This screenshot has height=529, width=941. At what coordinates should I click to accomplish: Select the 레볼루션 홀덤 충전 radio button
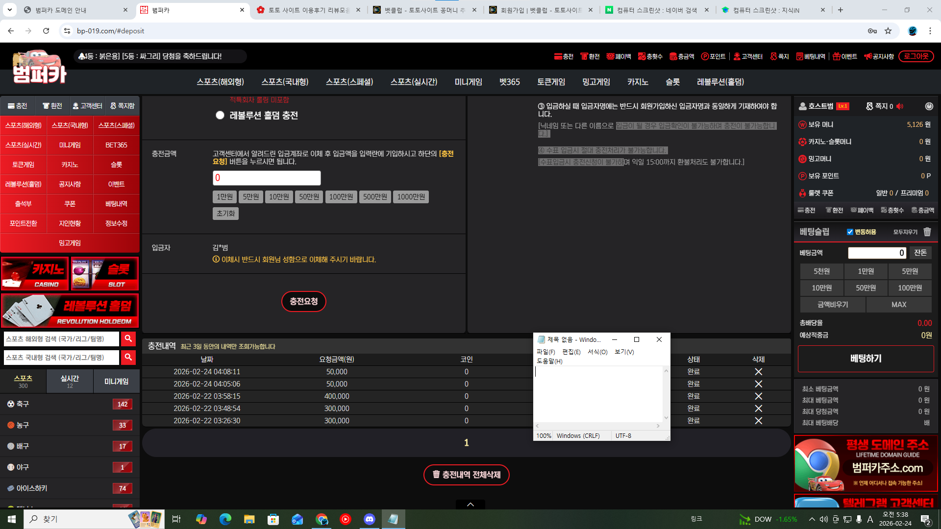[220, 115]
